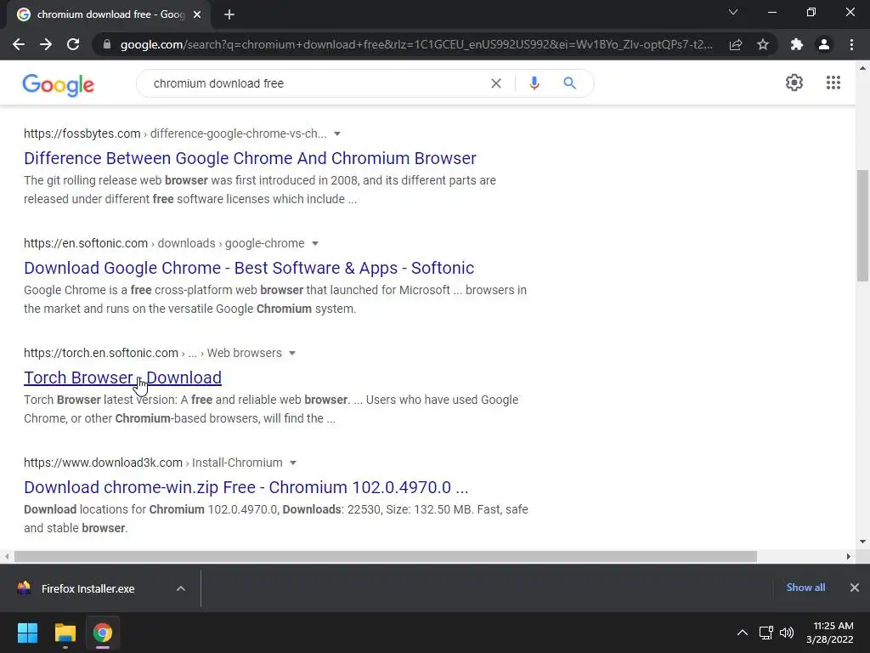Reload the current page
870x653 pixels.
pyautogui.click(x=73, y=44)
